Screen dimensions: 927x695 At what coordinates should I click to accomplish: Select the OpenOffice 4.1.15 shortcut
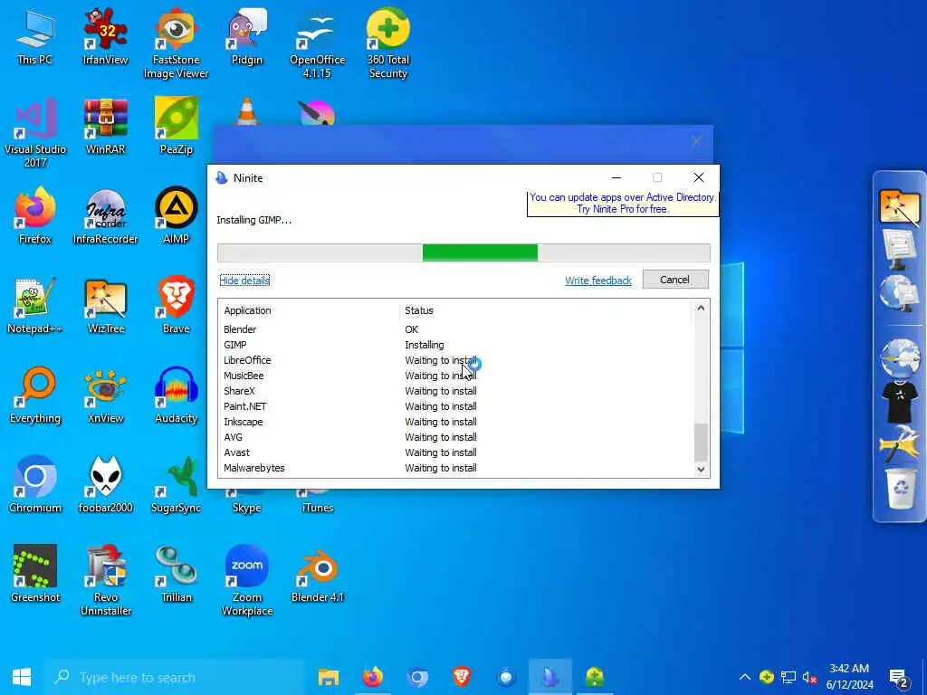318,44
